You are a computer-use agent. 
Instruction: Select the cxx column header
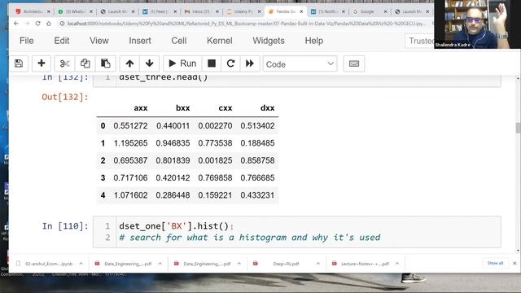[225, 108]
